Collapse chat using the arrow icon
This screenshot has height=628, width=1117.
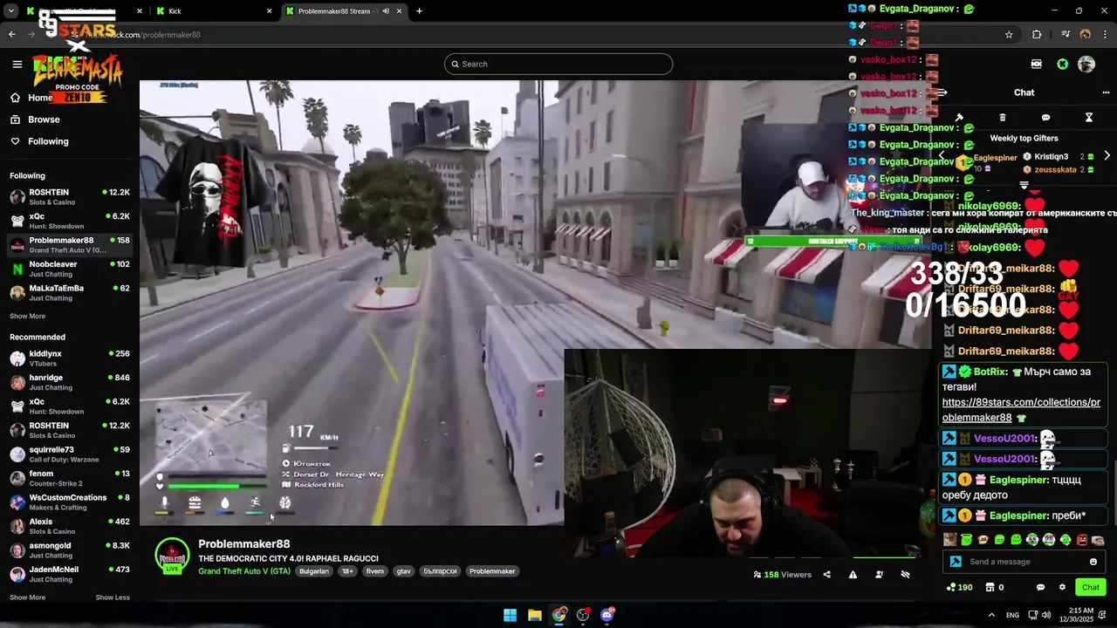942,92
